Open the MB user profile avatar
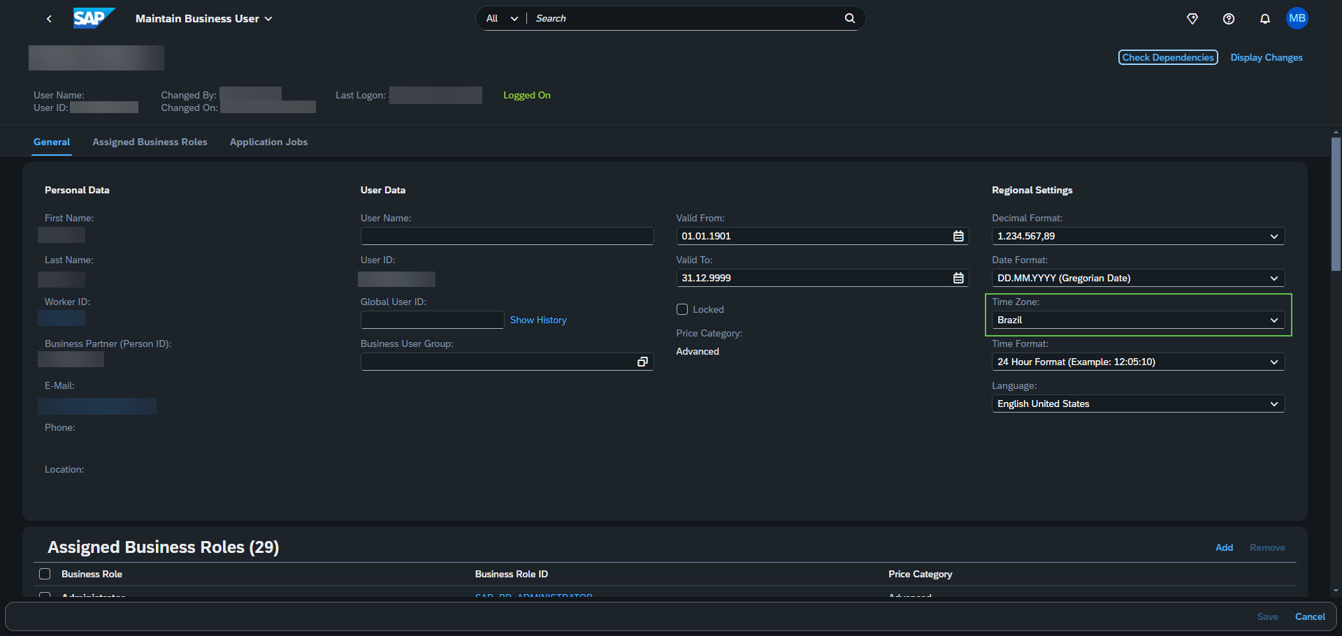1342x636 pixels. coord(1297,18)
